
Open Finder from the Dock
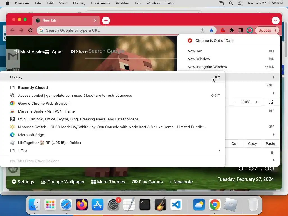(x=35, y=204)
